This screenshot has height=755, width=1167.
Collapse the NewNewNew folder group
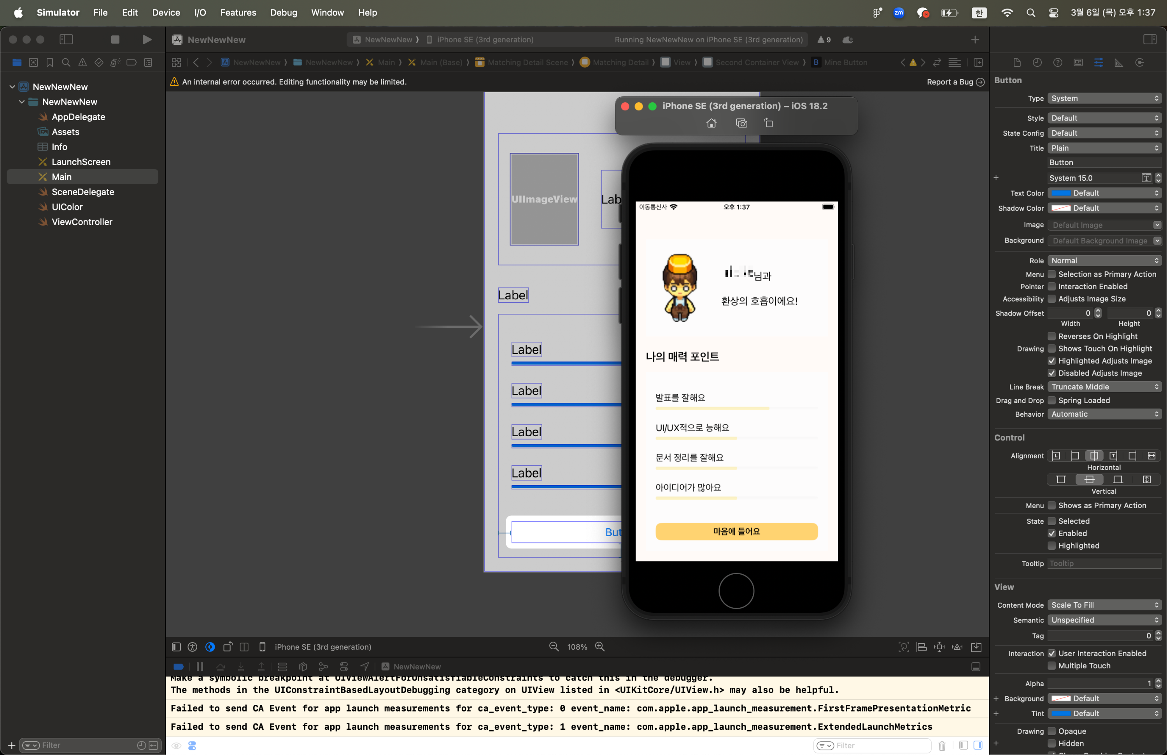coord(21,102)
